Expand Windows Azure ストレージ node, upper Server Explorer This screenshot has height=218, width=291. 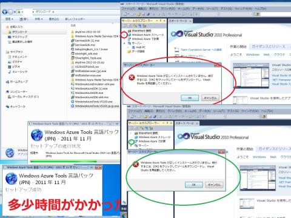click(124, 35)
